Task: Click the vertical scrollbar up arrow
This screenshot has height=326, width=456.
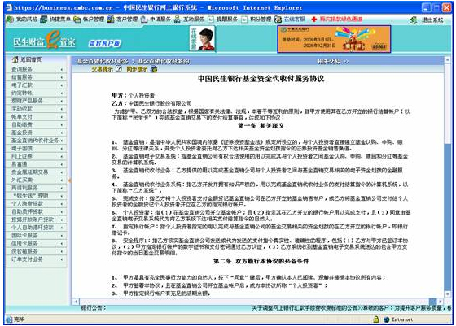Action: tap(447, 60)
